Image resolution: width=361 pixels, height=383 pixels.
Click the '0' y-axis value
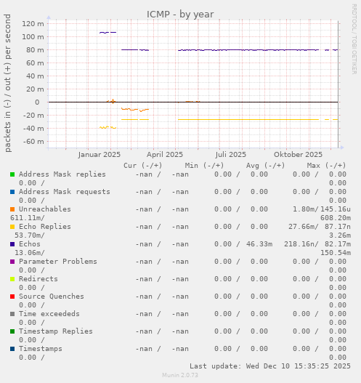(x=37, y=102)
